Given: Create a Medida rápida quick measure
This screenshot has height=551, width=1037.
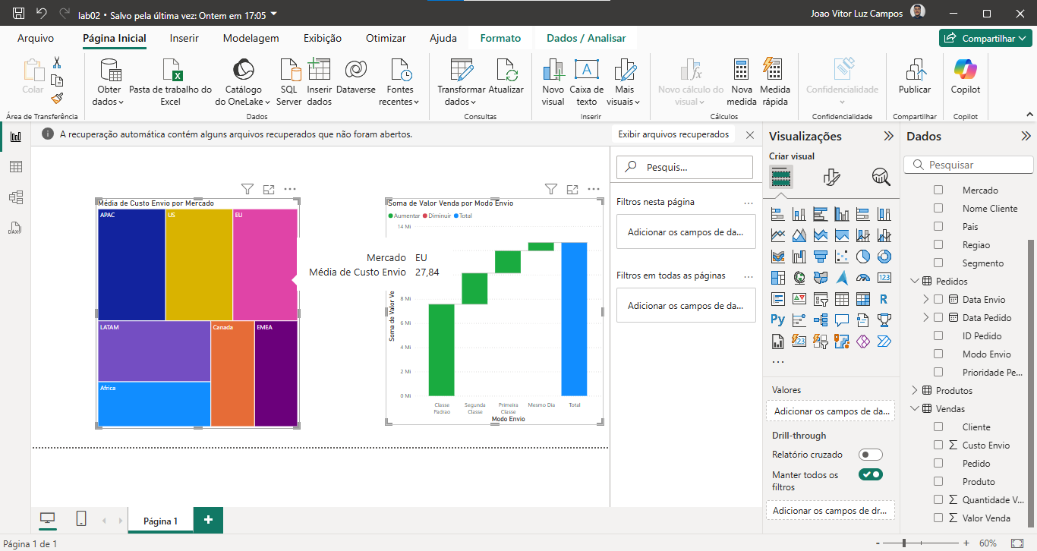Looking at the screenshot, I should click(775, 83).
